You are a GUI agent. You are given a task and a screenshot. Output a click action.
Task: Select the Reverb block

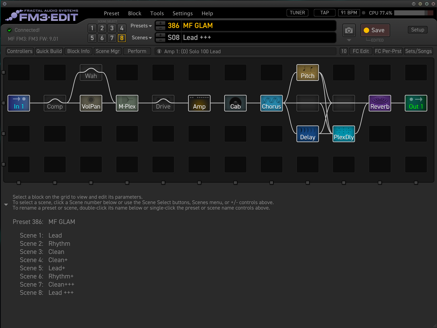pyautogui.click(x=380, y=103)
